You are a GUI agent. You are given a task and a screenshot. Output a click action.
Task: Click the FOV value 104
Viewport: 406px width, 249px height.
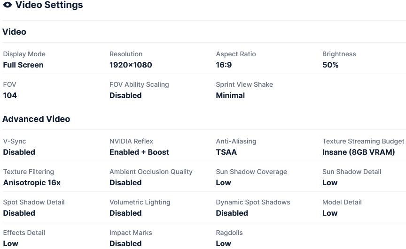pos(10,95)
